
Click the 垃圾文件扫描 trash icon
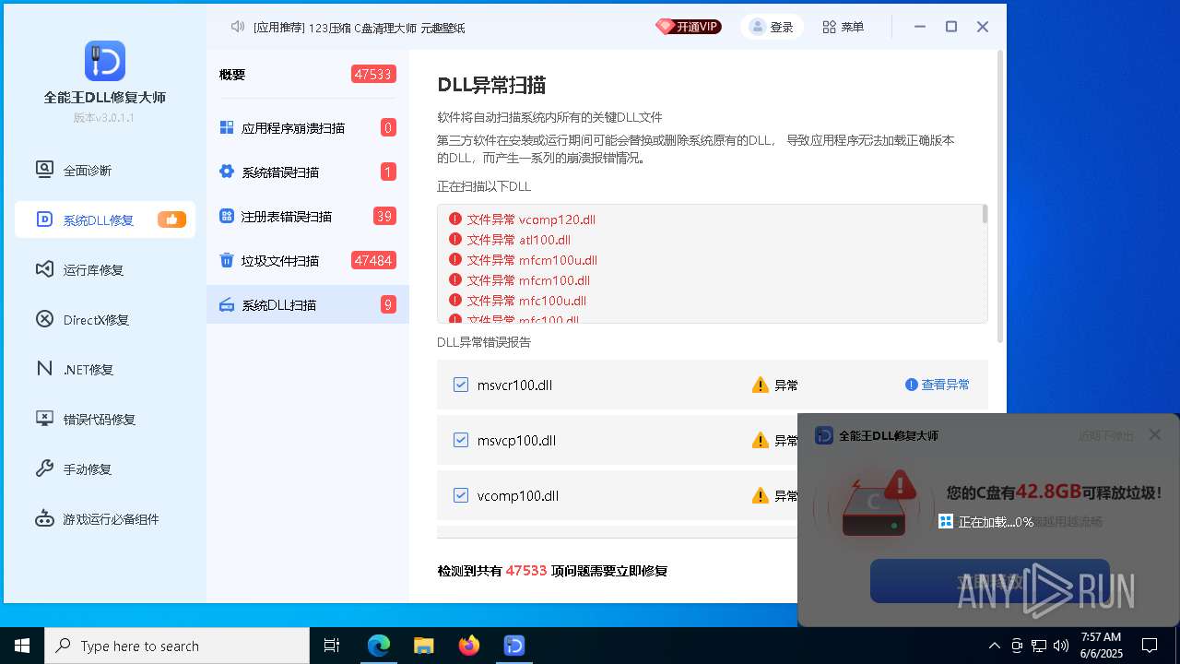click(227, 260)
